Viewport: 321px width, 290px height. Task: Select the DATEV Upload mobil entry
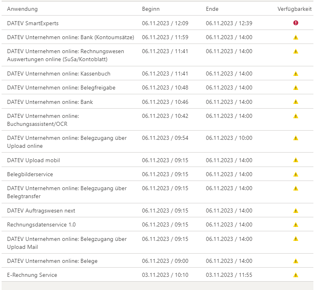pyautogui.click(x=34, y=160)
